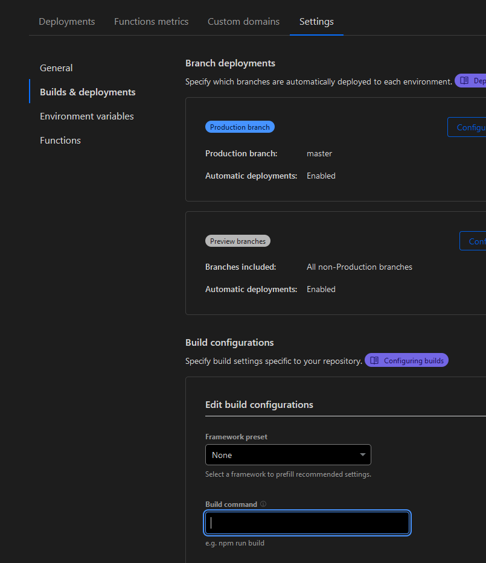Click the Framework preset dropdown arrow
Screen dimensions: 486x563
coord(363,455)
